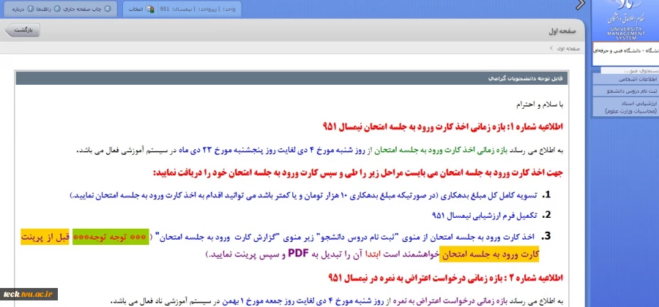Open ارزشیابی استاد menu item
The width and height of the screenshot is (659, 307).
click(x=625, y=107)
